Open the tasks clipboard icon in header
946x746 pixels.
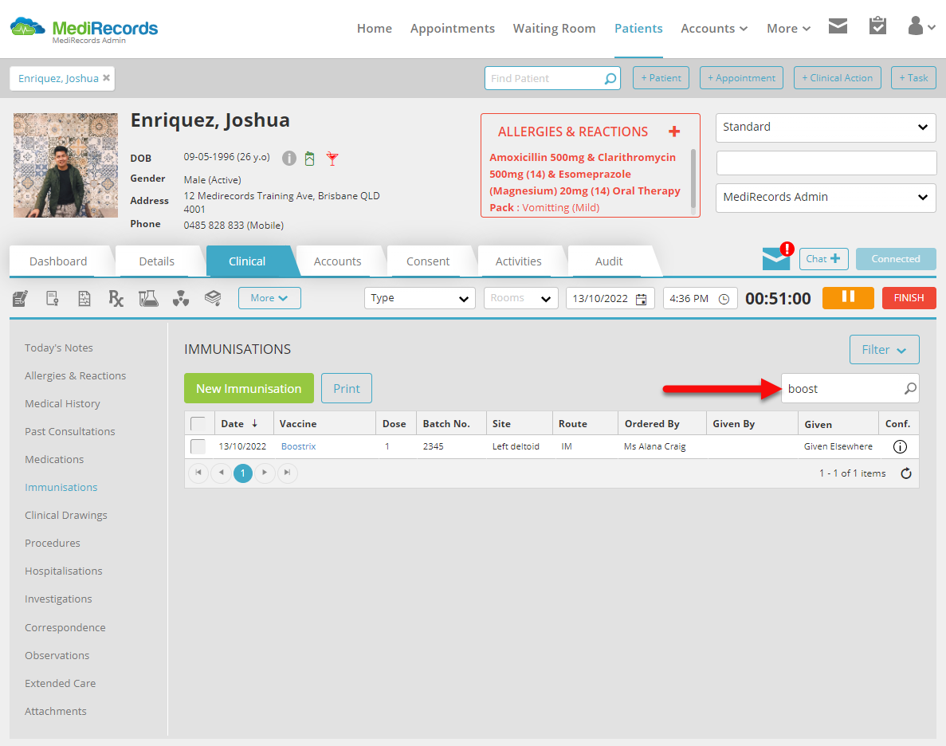pos(877,26)
